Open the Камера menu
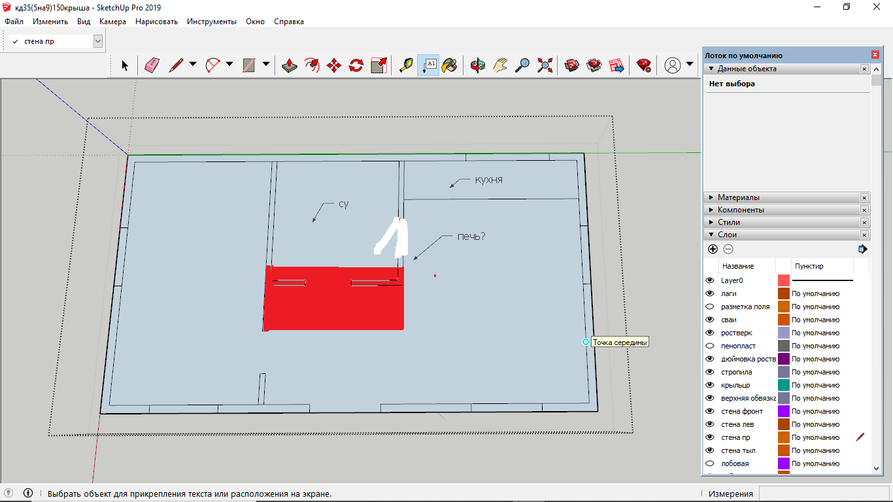 click(x=112, y=22)
